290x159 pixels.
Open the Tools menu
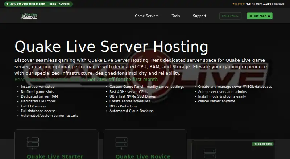[176, 16]
